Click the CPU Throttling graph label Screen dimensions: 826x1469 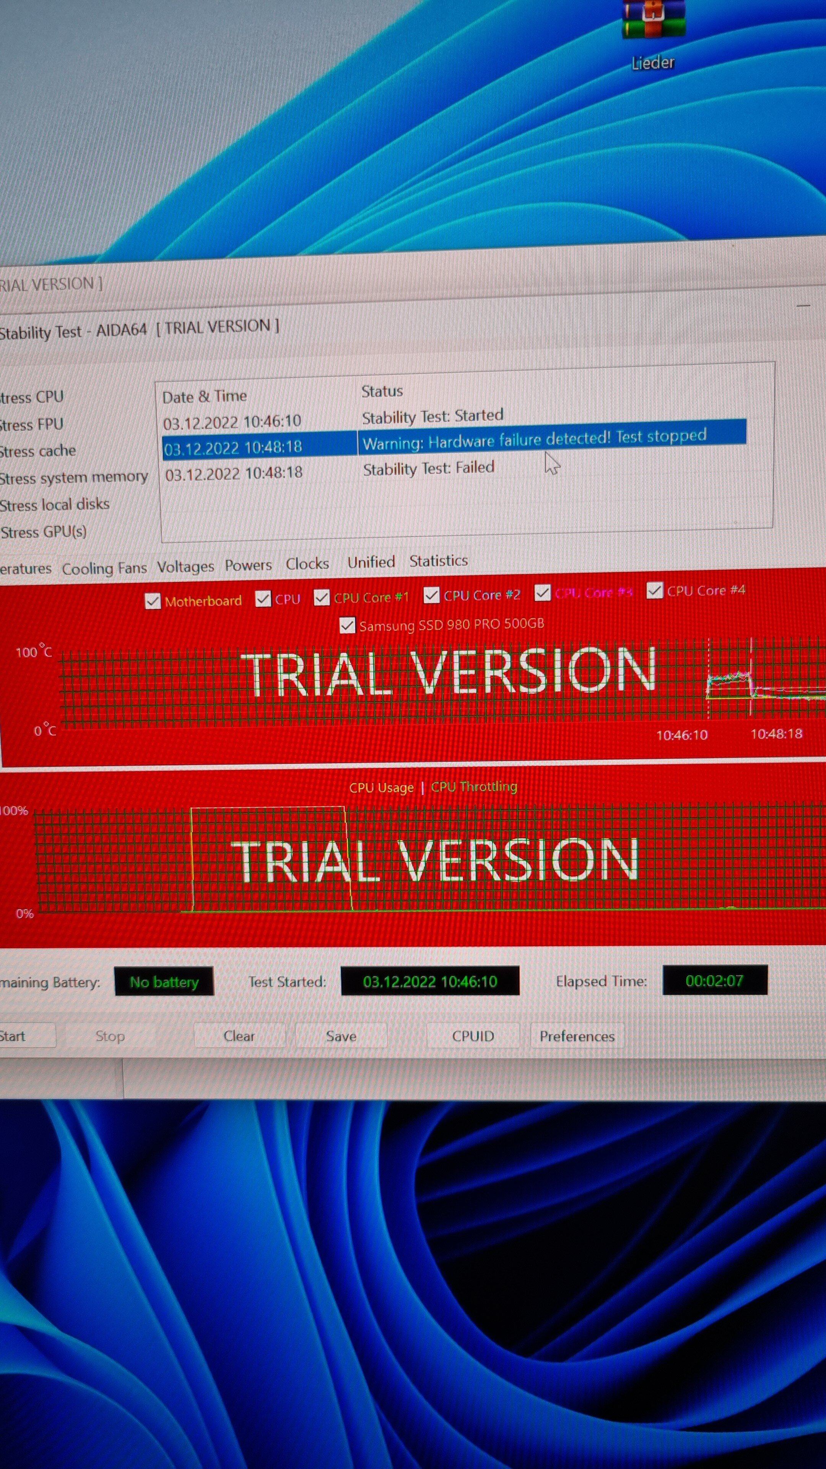[x=474, y=787]
